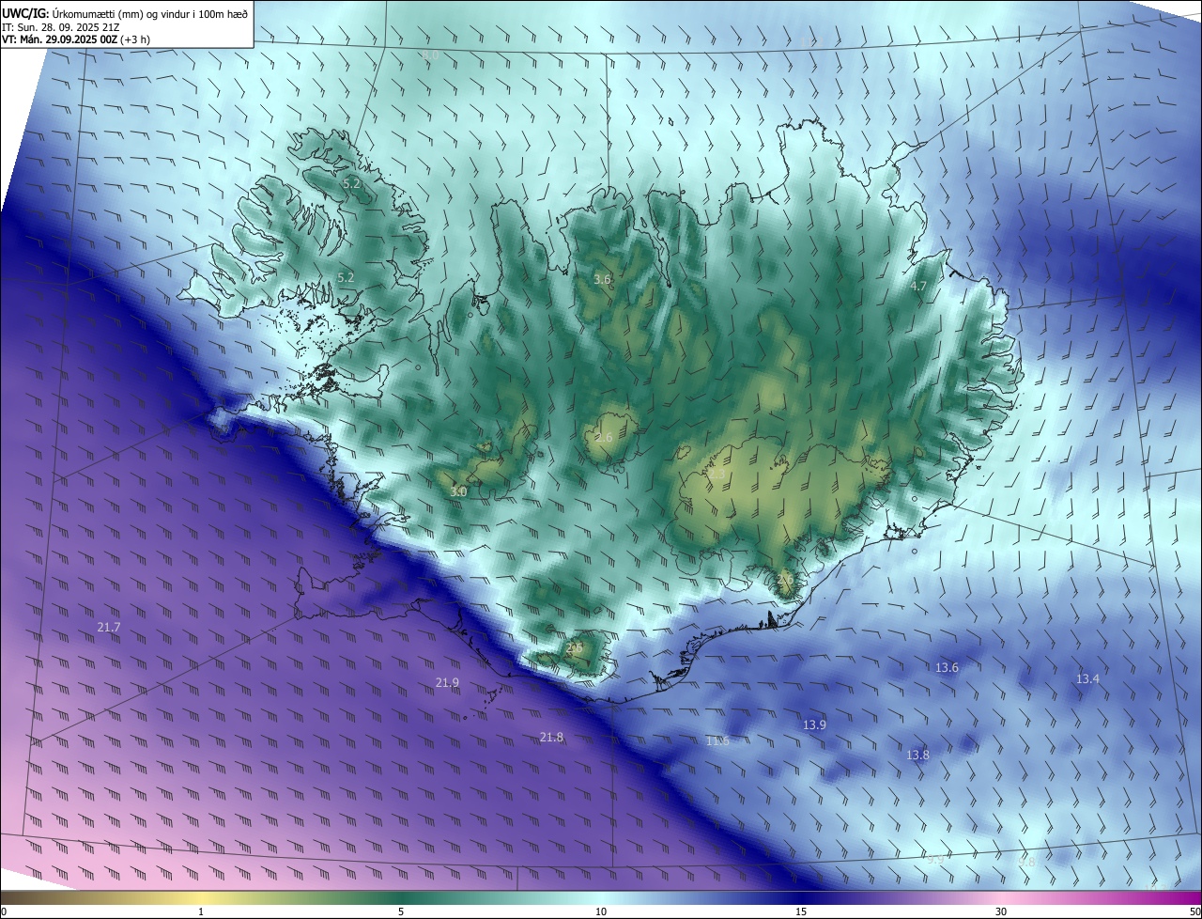This screenshot has width=1202, height=919.
Task: Click the faint 8.0 value label
Action: click(x=430, y=56)
